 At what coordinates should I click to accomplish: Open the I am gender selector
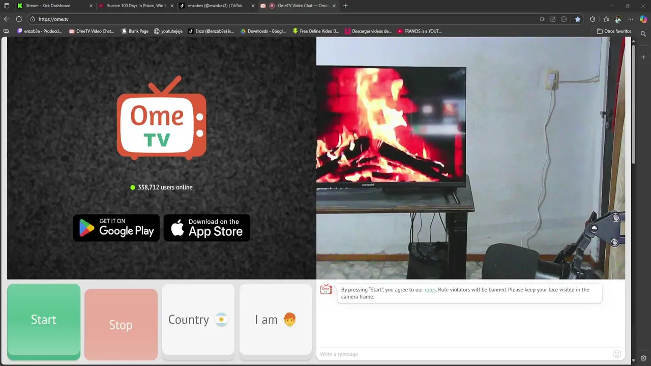[x=276, y=320]
